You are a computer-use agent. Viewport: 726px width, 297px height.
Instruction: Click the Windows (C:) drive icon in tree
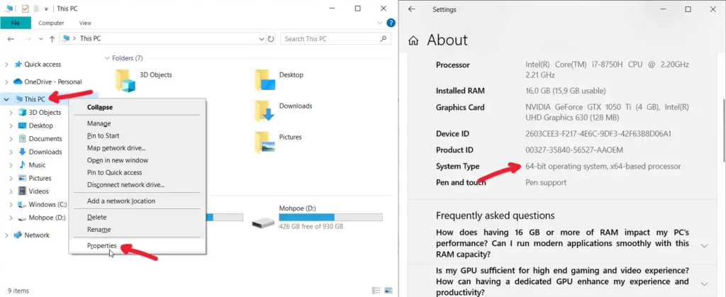point(22,204)
